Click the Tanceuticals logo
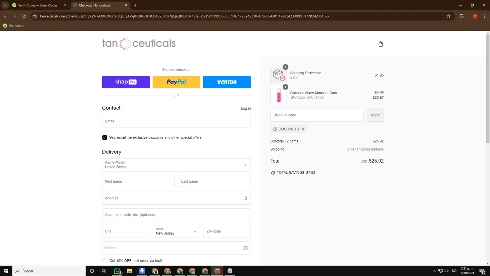 coord(139,43)
